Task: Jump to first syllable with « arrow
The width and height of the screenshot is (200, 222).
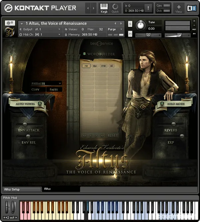Action: (85, 135)
